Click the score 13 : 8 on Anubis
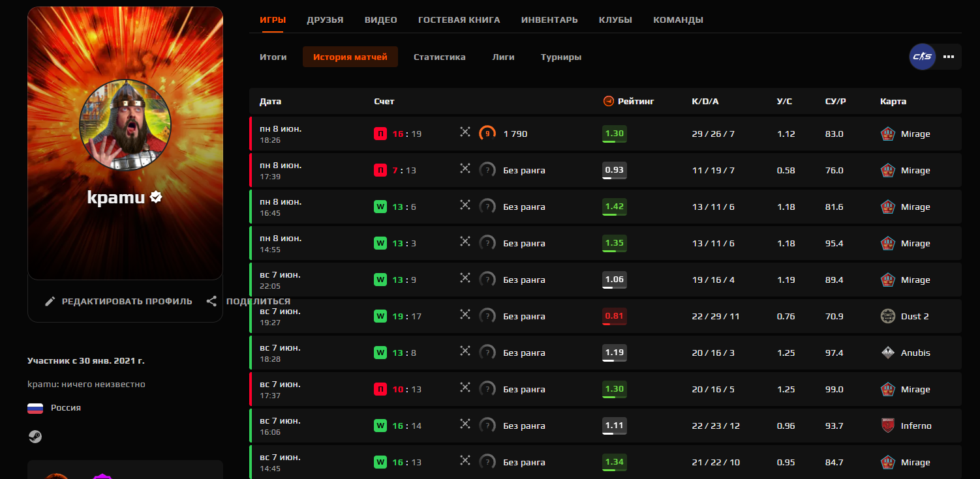Image resolution: width=980 pixels, height=479 pixels. pos(404,353)
